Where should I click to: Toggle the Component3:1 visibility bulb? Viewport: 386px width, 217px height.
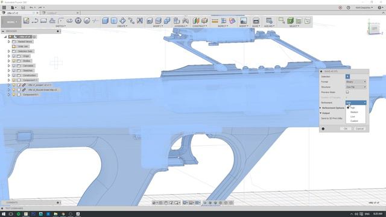point(14,95)
